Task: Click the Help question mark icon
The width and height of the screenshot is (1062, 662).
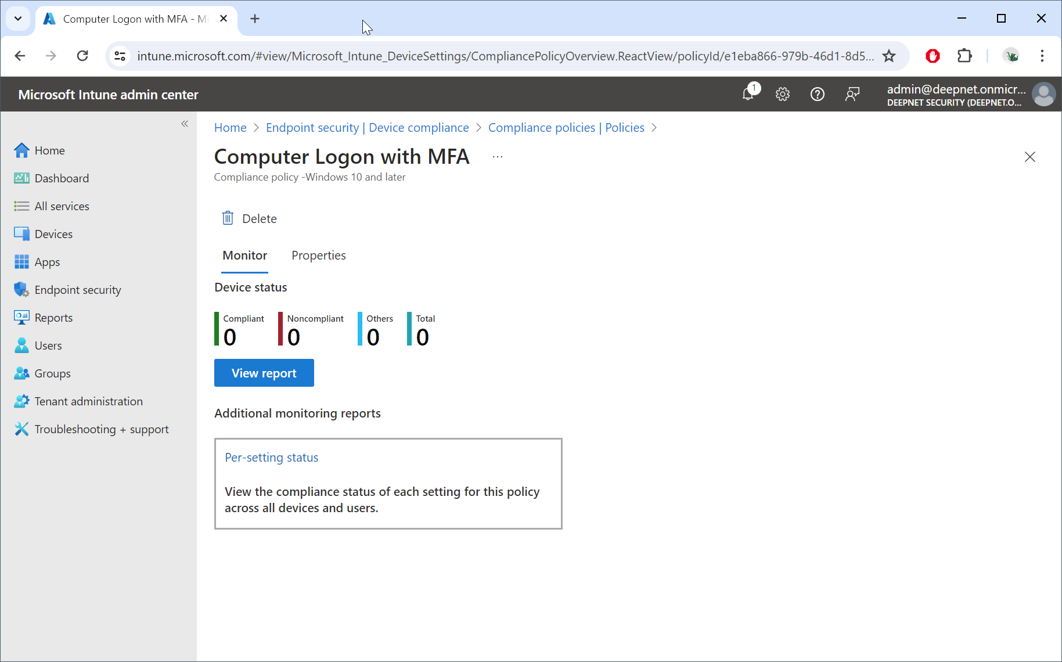Action: click(818, 94)
